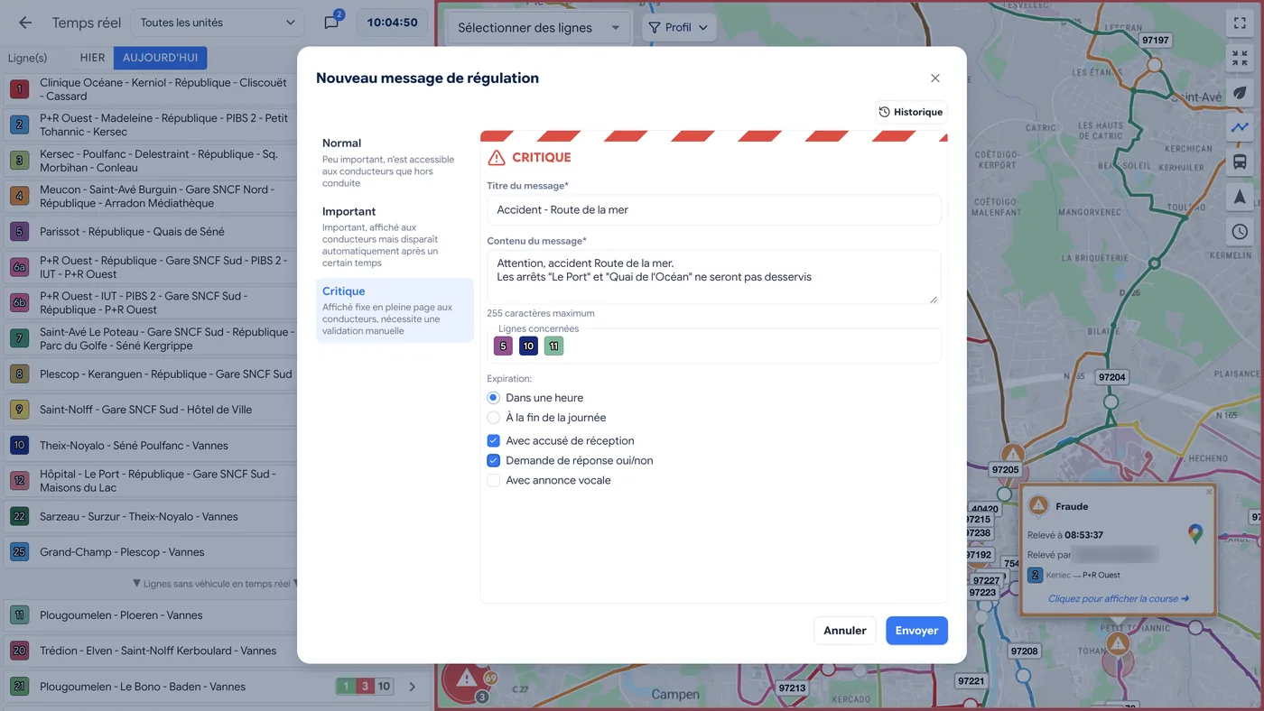
Task: Click the bus icon on map toolbar
Action: point(1240,162)
